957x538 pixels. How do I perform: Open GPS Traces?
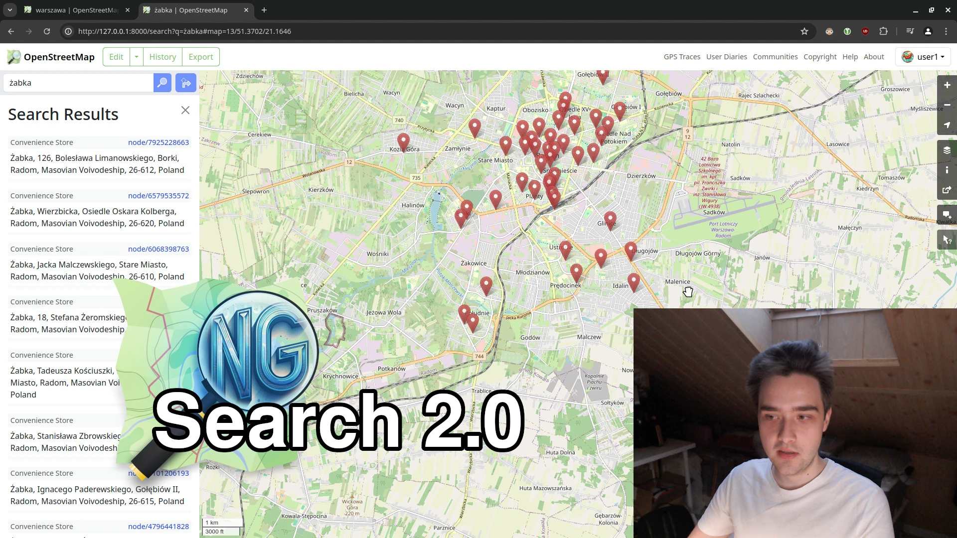[682, 57]
